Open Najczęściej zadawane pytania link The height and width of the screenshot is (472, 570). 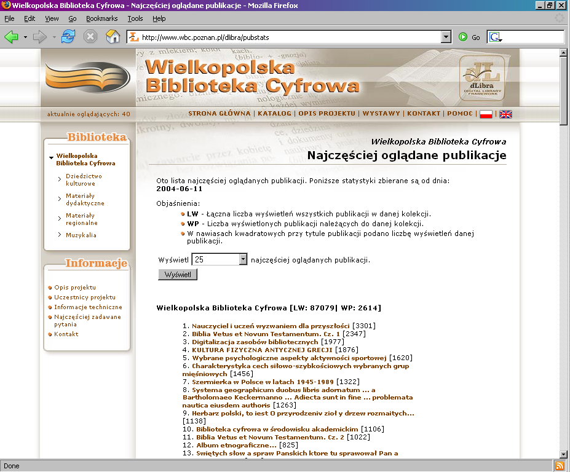[87, 320]
